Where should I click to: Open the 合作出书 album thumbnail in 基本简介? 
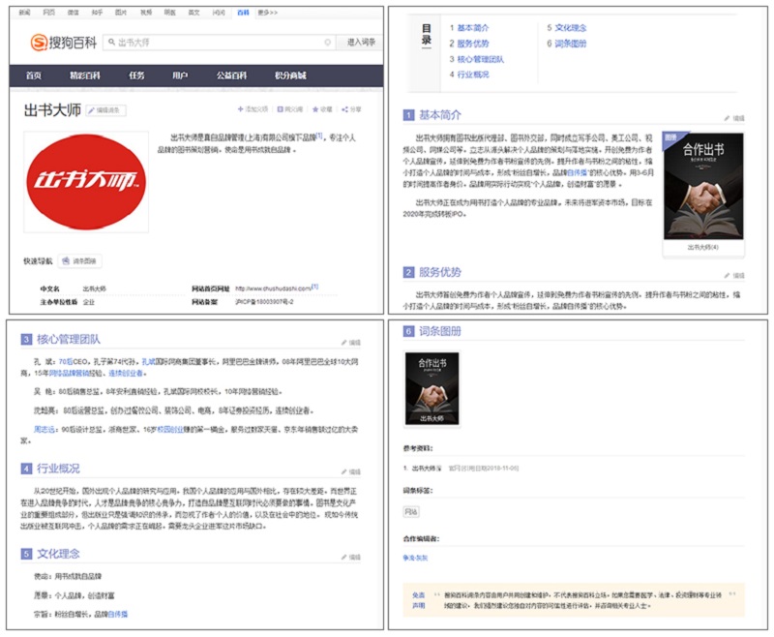(x=703, y=186)
